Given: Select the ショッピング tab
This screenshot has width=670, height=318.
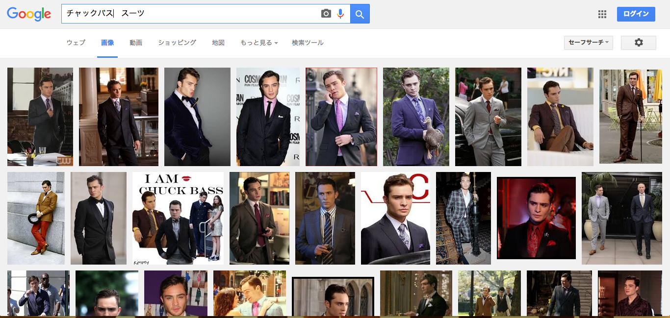Looking at the screenshot, I should coord(177,43).
